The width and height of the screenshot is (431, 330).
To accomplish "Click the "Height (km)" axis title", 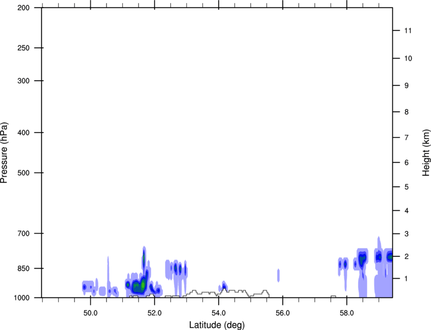I will (x=426, y=152).
